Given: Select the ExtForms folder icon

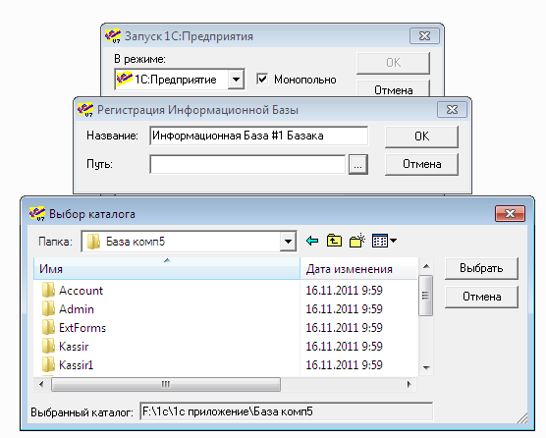Looking at the screenshot, I should click(48, 328).
